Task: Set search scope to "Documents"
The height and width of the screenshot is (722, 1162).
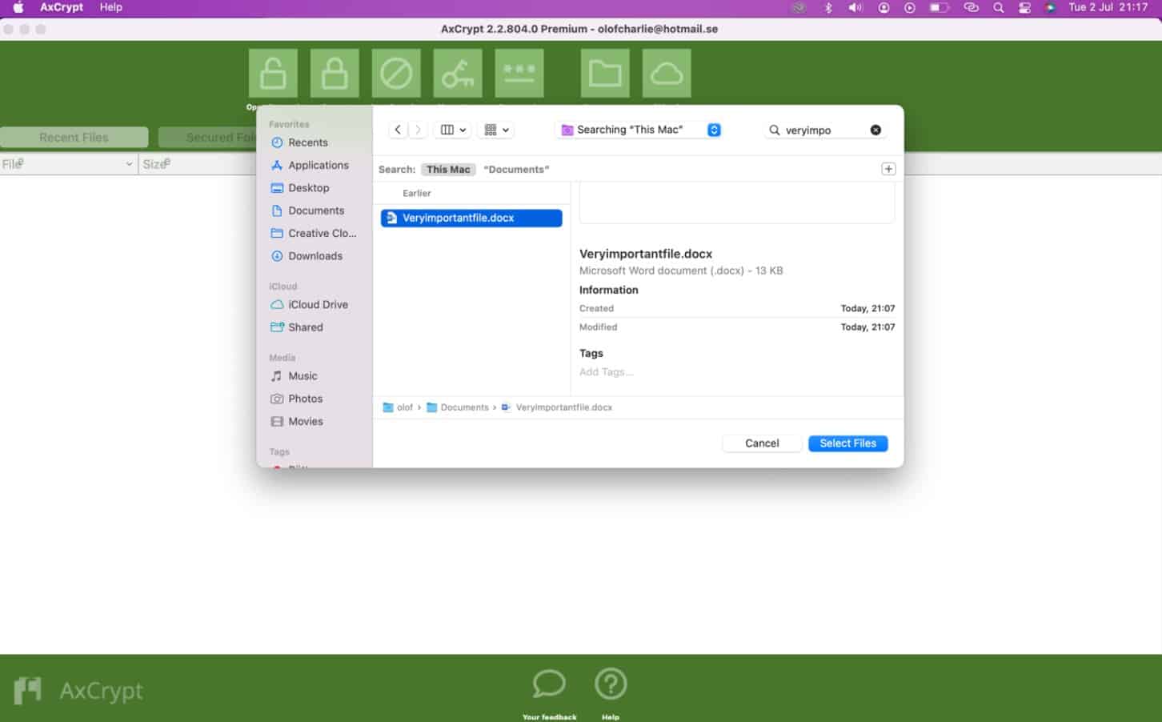Action: tap(516, 170)
